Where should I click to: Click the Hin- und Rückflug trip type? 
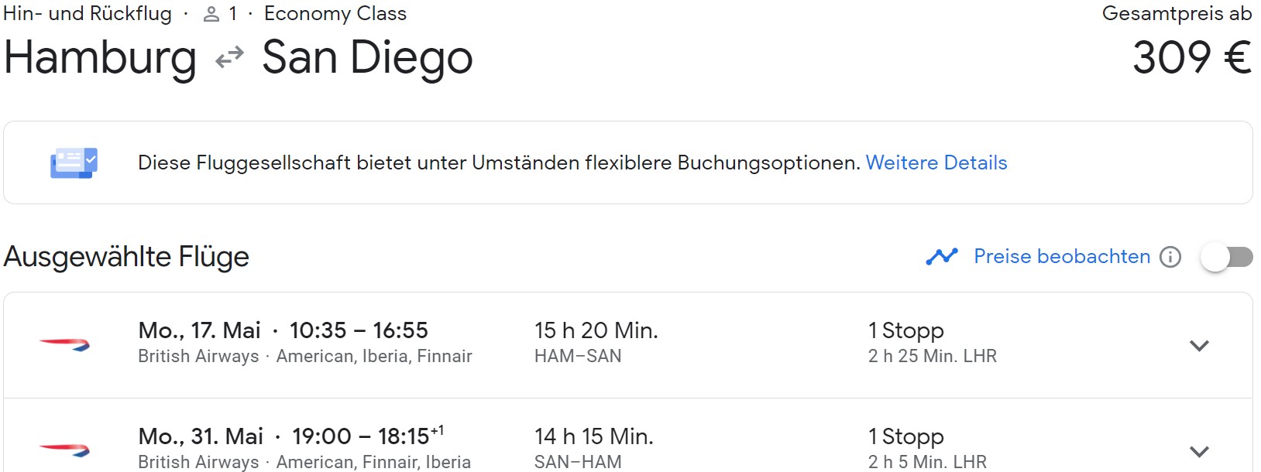(88, 13)
